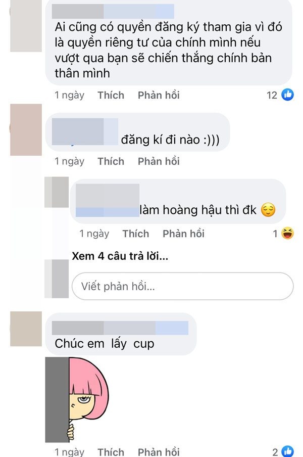Open the pink-haired cartoon sticker

77,399
